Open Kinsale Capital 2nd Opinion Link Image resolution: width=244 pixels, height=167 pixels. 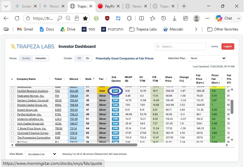click(x=115, y=105)
